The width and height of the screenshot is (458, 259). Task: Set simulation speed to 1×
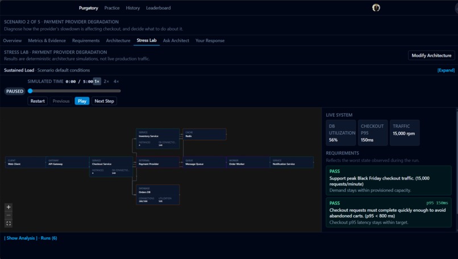pos(97,81)
